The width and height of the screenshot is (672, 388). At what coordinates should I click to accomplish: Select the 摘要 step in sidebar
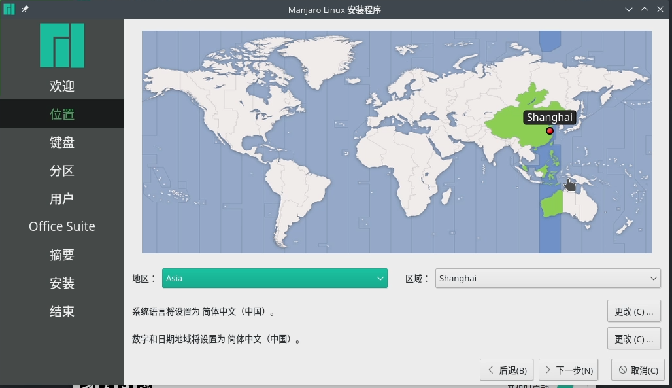(x=62, y=255)
